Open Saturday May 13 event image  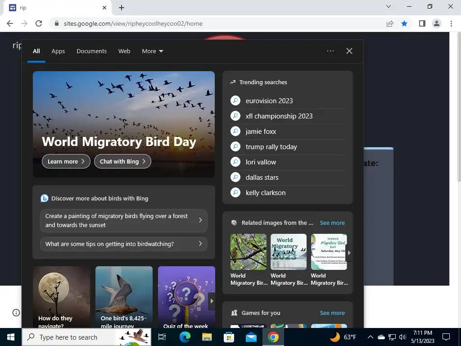coord(329,252)
